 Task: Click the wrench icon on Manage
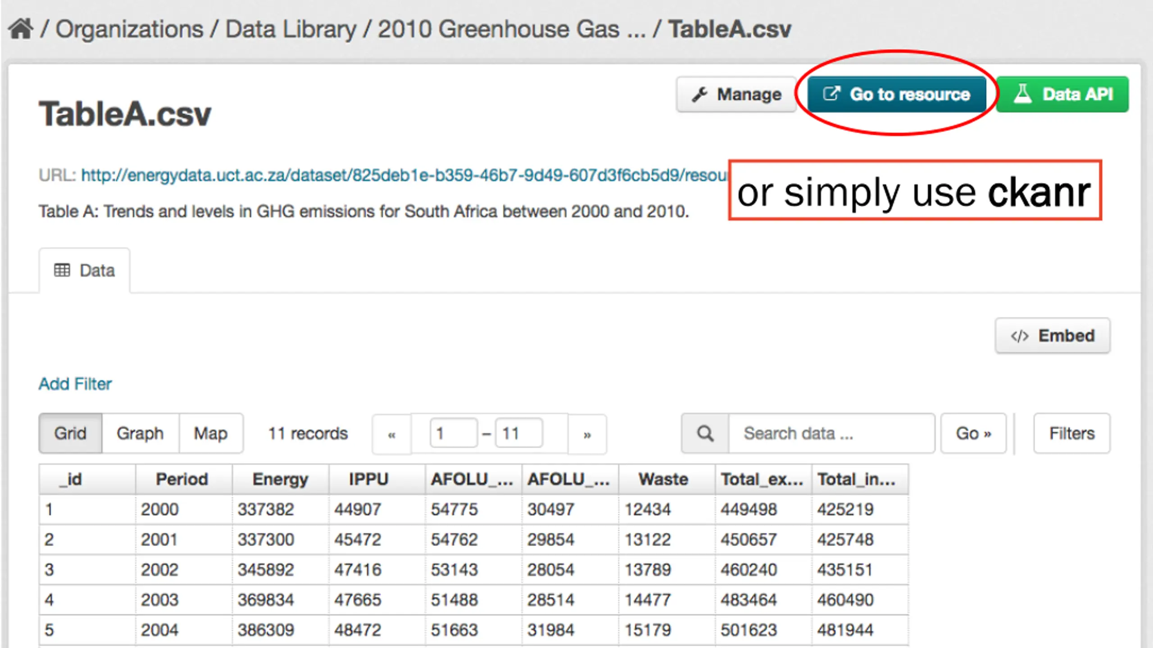(699, 94)
